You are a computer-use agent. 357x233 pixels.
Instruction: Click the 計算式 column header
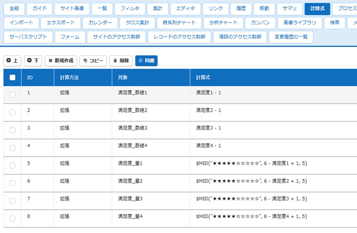(203, 78)
